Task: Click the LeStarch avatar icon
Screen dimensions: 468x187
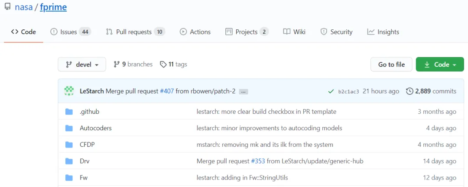Action: pos(69,91)
